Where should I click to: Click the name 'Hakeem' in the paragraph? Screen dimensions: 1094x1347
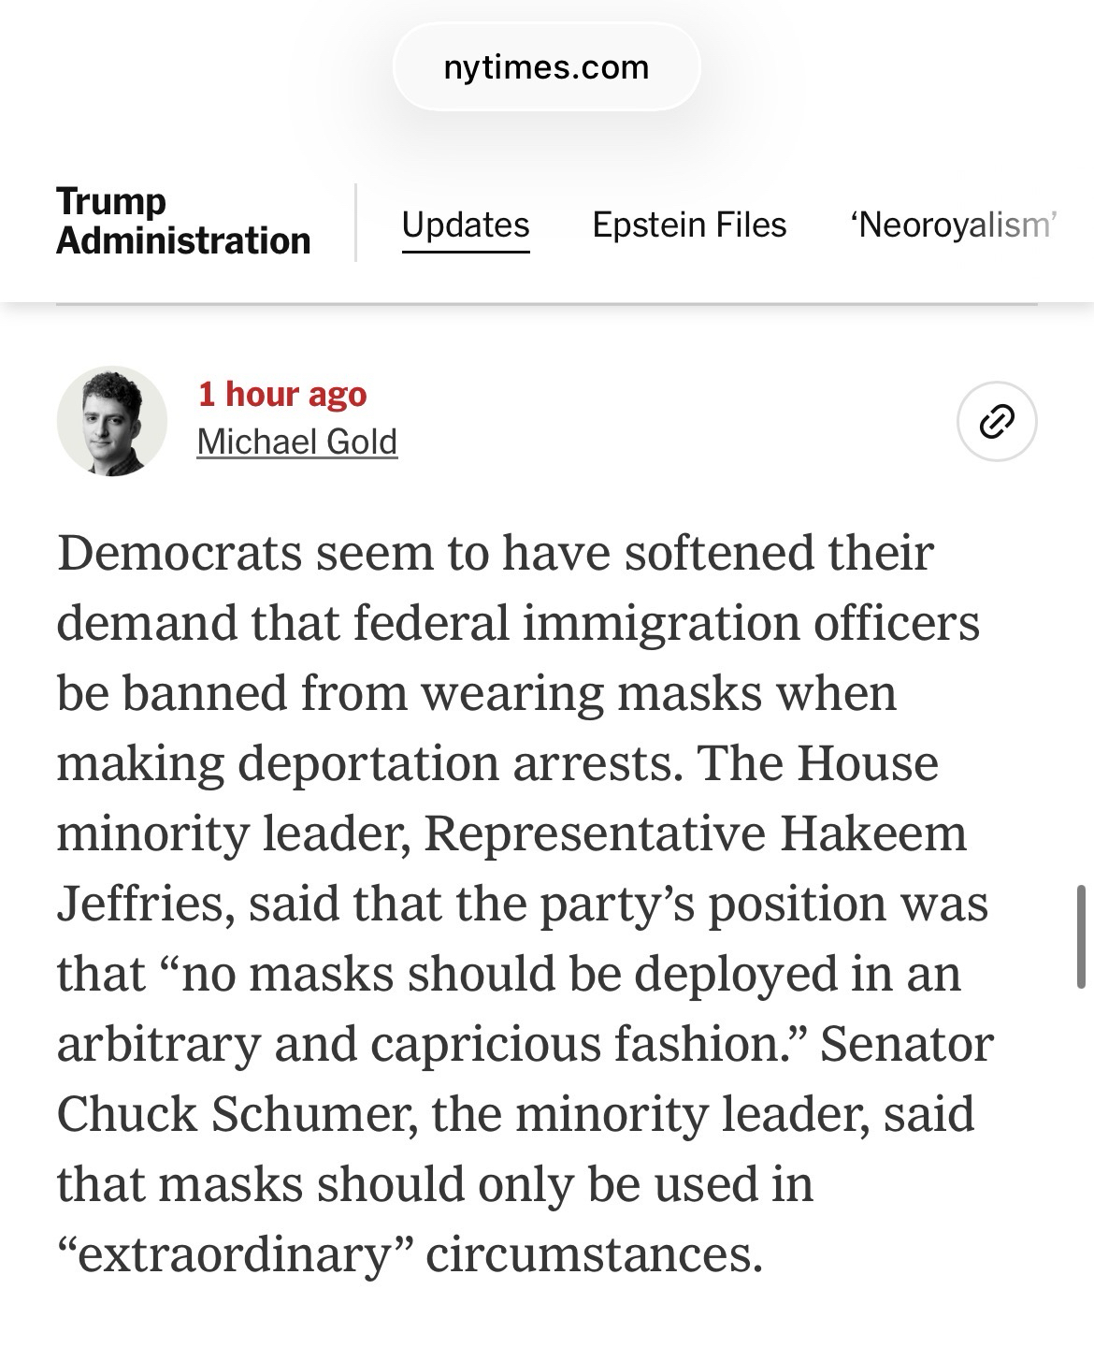(x=873, y=833)
